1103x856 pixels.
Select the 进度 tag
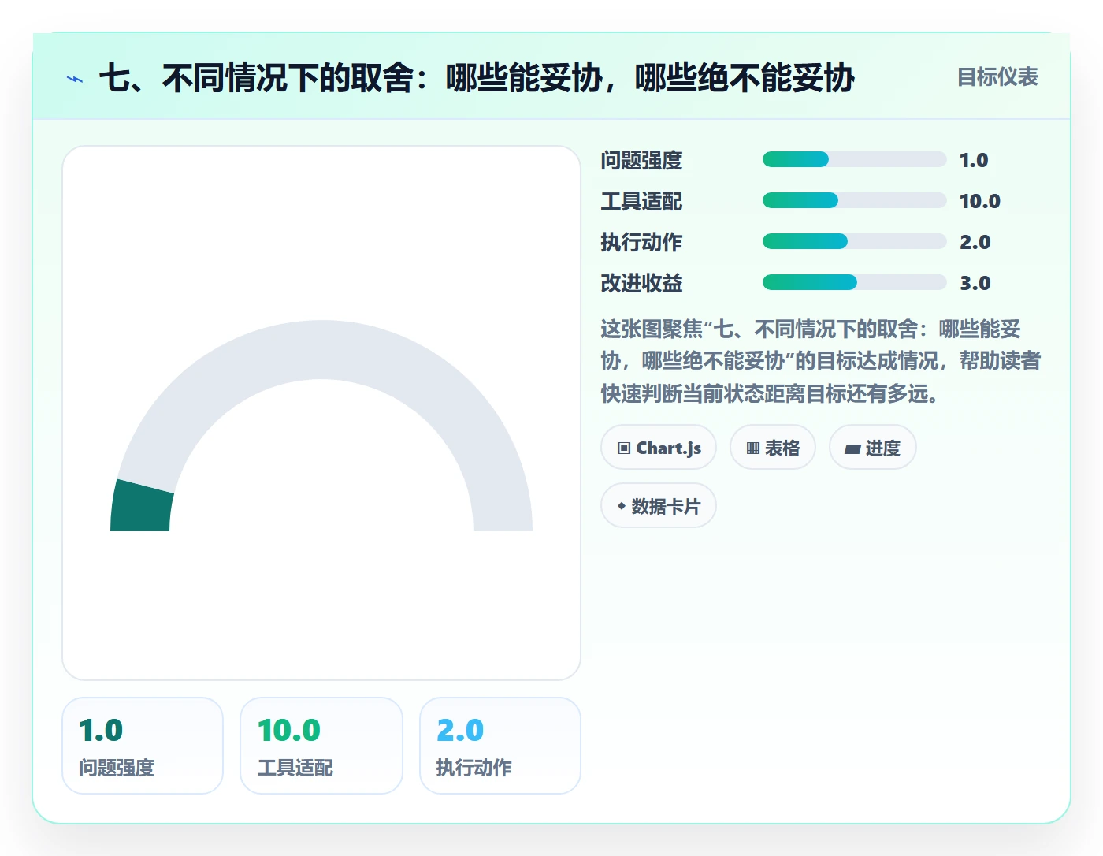click(873, 448)
